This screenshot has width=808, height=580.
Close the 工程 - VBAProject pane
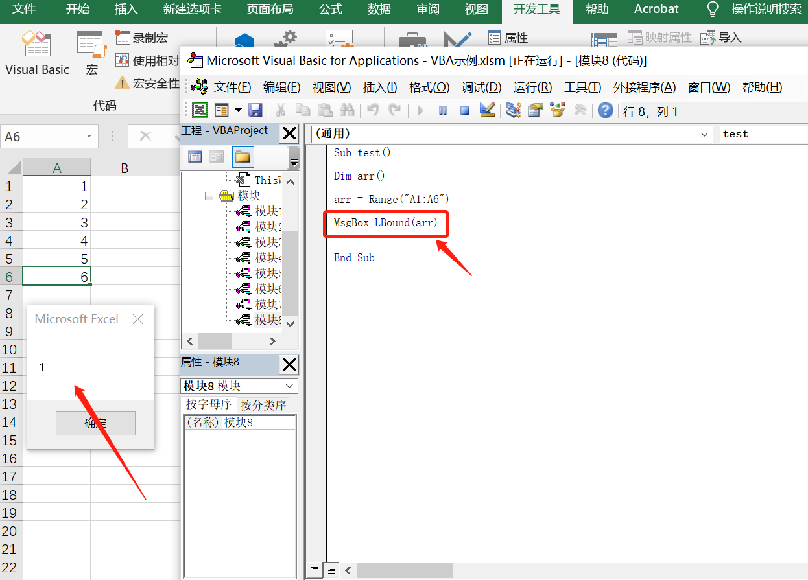tap(289, 133)
